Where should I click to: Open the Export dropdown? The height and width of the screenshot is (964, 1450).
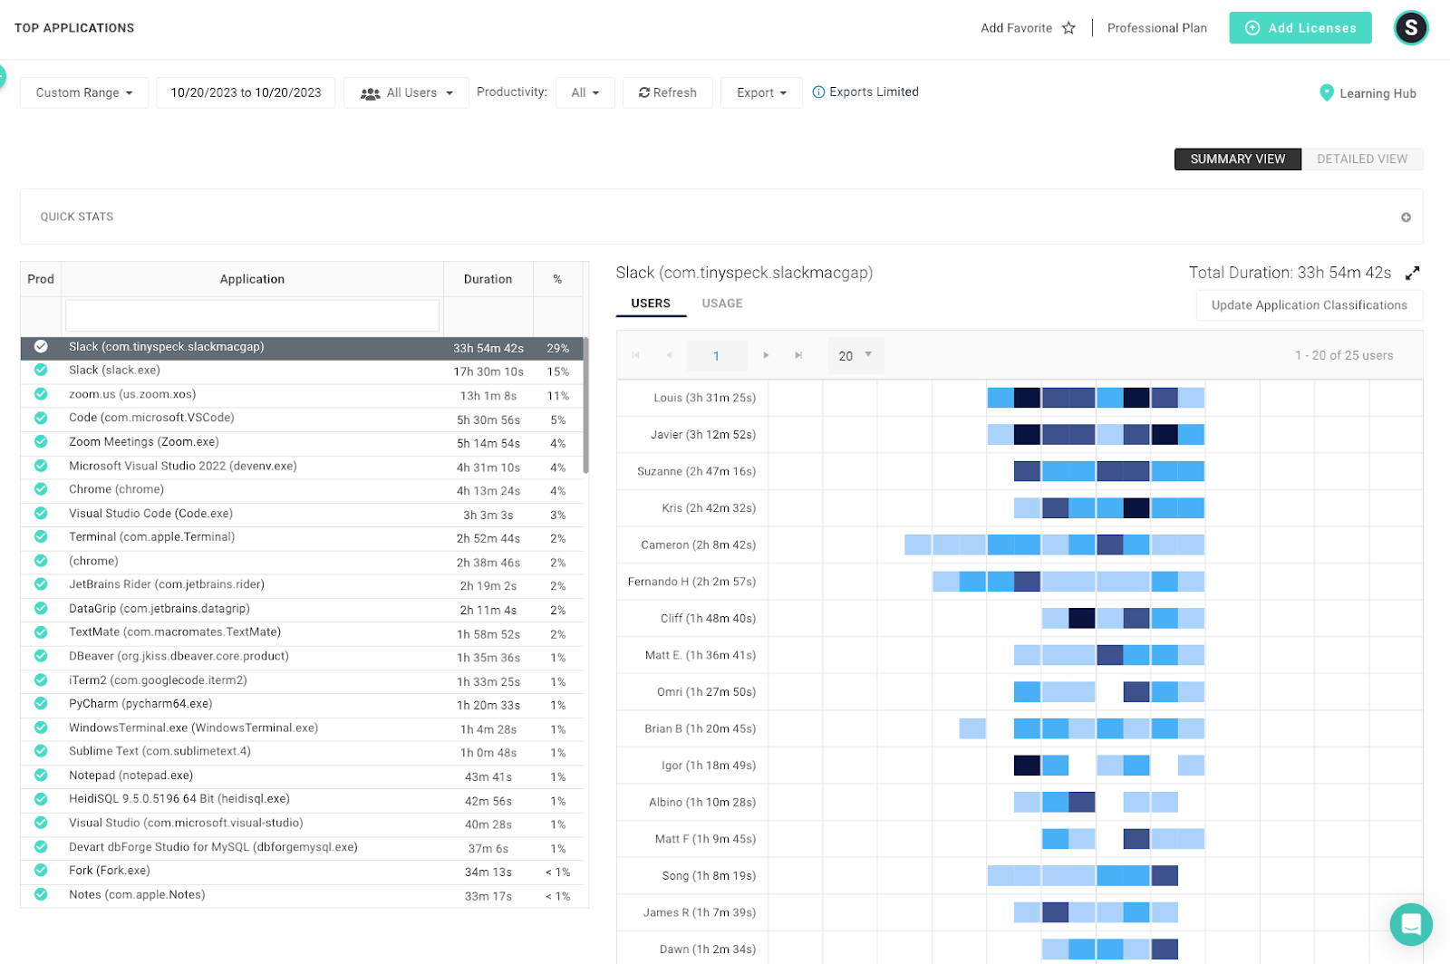pos(761,92)
